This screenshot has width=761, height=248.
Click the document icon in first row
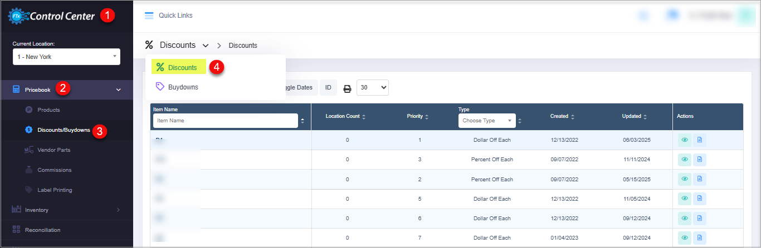700,140
